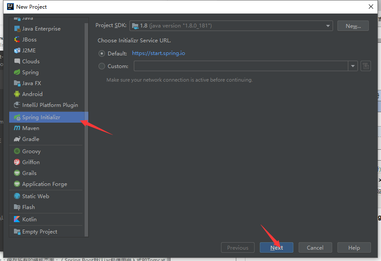This screenshot has width=381, height=261.
Task: Click the New... SDK button
Action: tap(353, 26)
